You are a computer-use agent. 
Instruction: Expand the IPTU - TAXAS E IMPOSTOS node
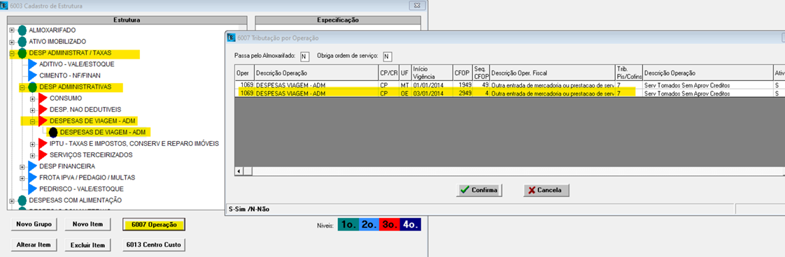pyautogui.click(x=33, y=144)
